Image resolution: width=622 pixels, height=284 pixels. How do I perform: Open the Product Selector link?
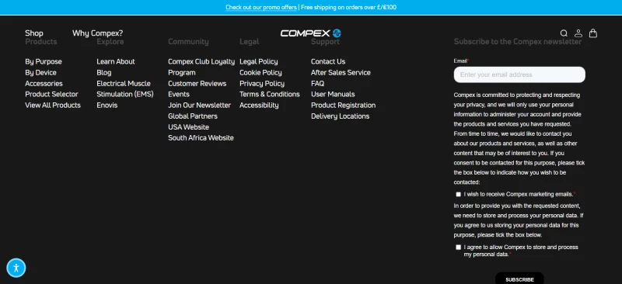point(51,94)
